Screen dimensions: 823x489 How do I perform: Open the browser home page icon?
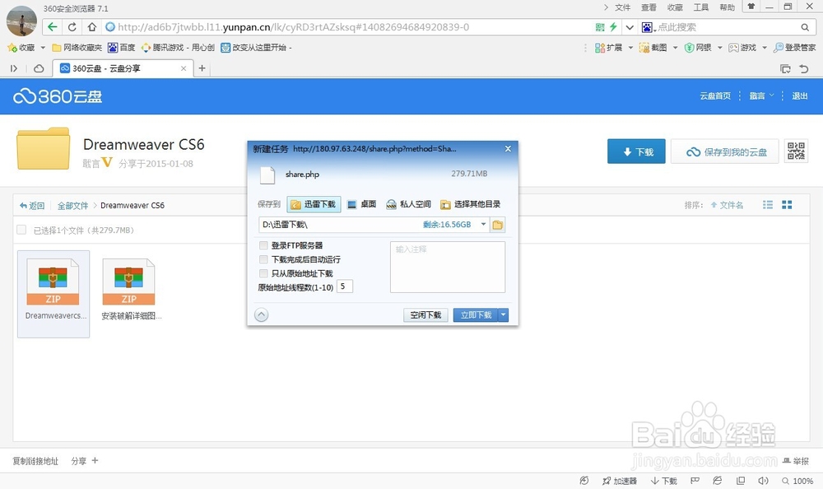coord(92,27)
